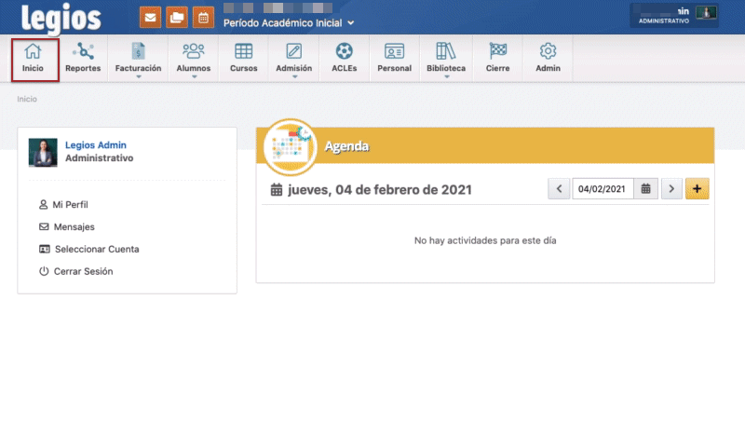This screenshot has width=745, height=423.
Task: Go to previous day in Agenda
Action: pyautogui.click(x=559, y=189)
